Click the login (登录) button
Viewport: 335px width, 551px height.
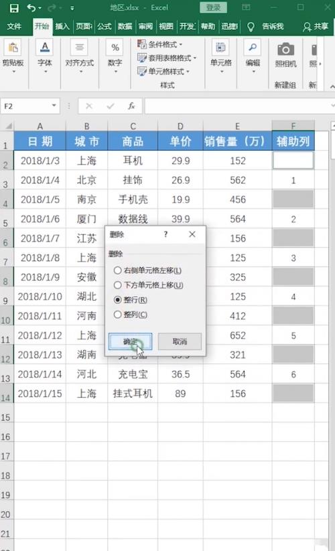click(x=213, y=7)
